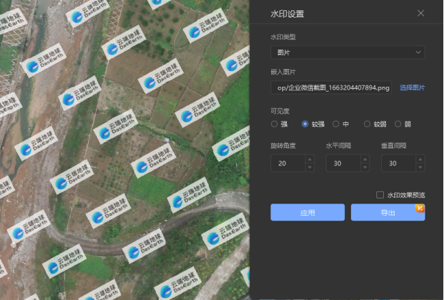The height and width of the screenshot is (300, 444).
Task: Select the 中 visibility option
Action: pos(336,124)
